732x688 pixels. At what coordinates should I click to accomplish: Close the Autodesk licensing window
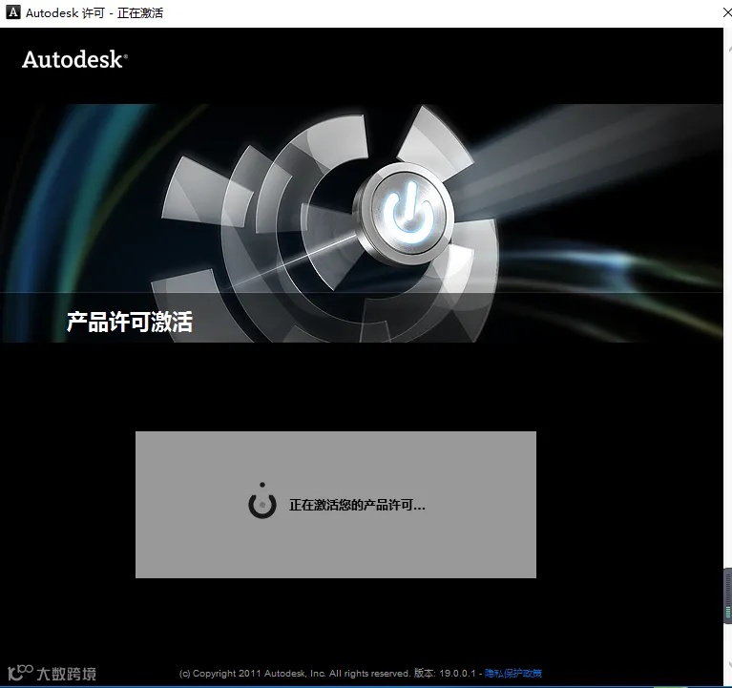[x=727, y=12]
